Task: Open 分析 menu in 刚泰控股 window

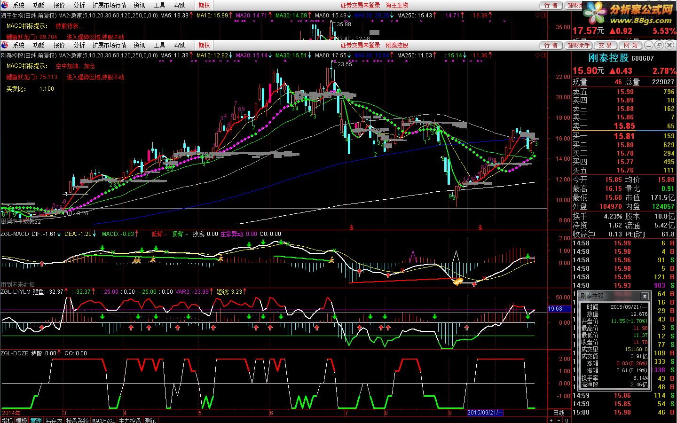Action: click(79, 45)
